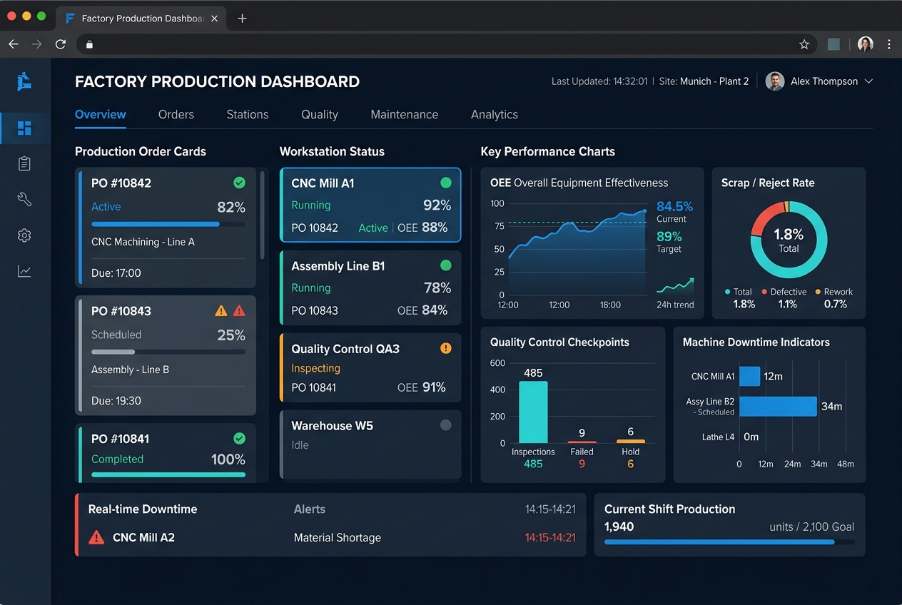The image size is (902, 605).
Task: Bookmark page with the star icon
Action: (x=804, y=44)
